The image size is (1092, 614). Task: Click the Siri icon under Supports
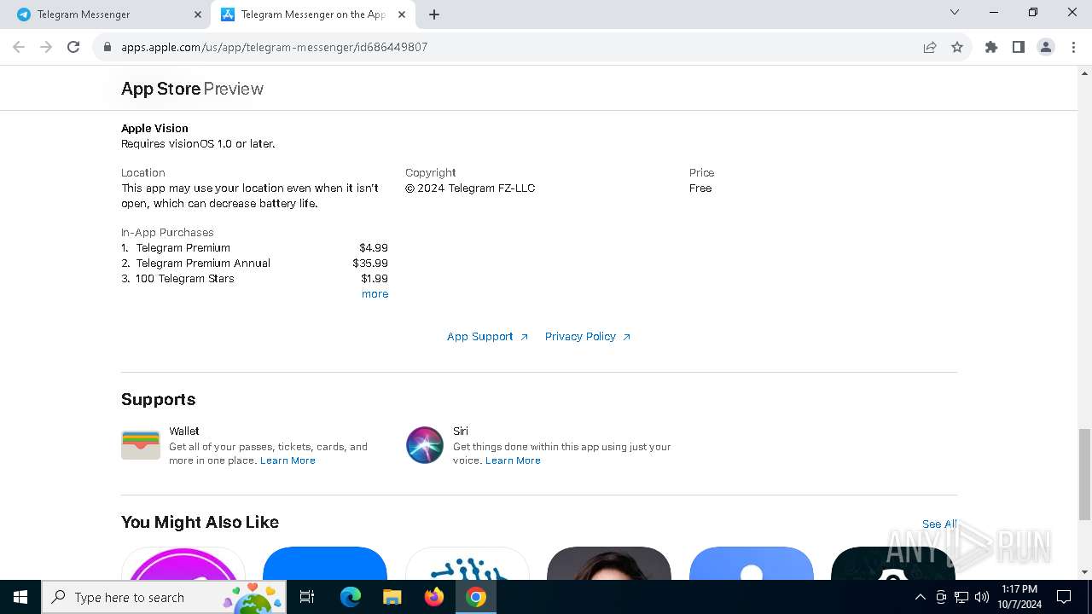coord(425,445)
